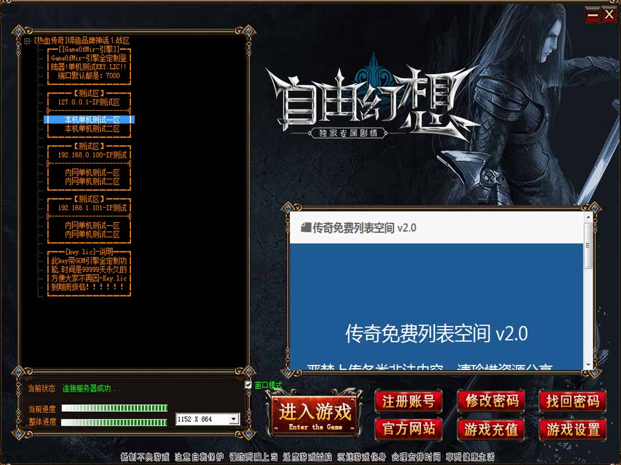Pick 内网单机测试一区 under 192.168.0.100-IP测试
This screenshot has height=465, width=621.
click(92, 173)
